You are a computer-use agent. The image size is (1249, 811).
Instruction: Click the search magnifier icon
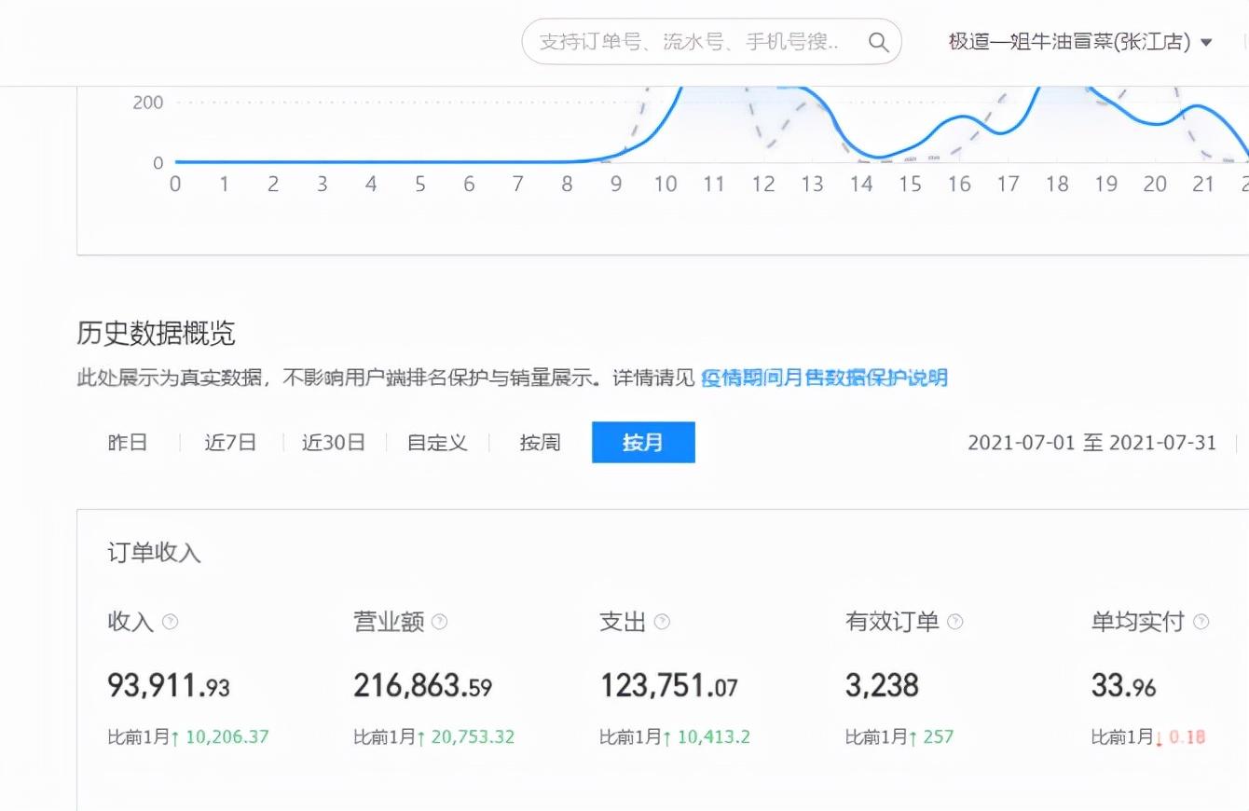coord(878,42)
